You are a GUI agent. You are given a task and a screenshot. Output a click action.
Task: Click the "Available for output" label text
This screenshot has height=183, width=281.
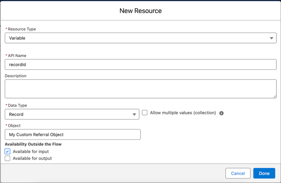pos(32,158)
